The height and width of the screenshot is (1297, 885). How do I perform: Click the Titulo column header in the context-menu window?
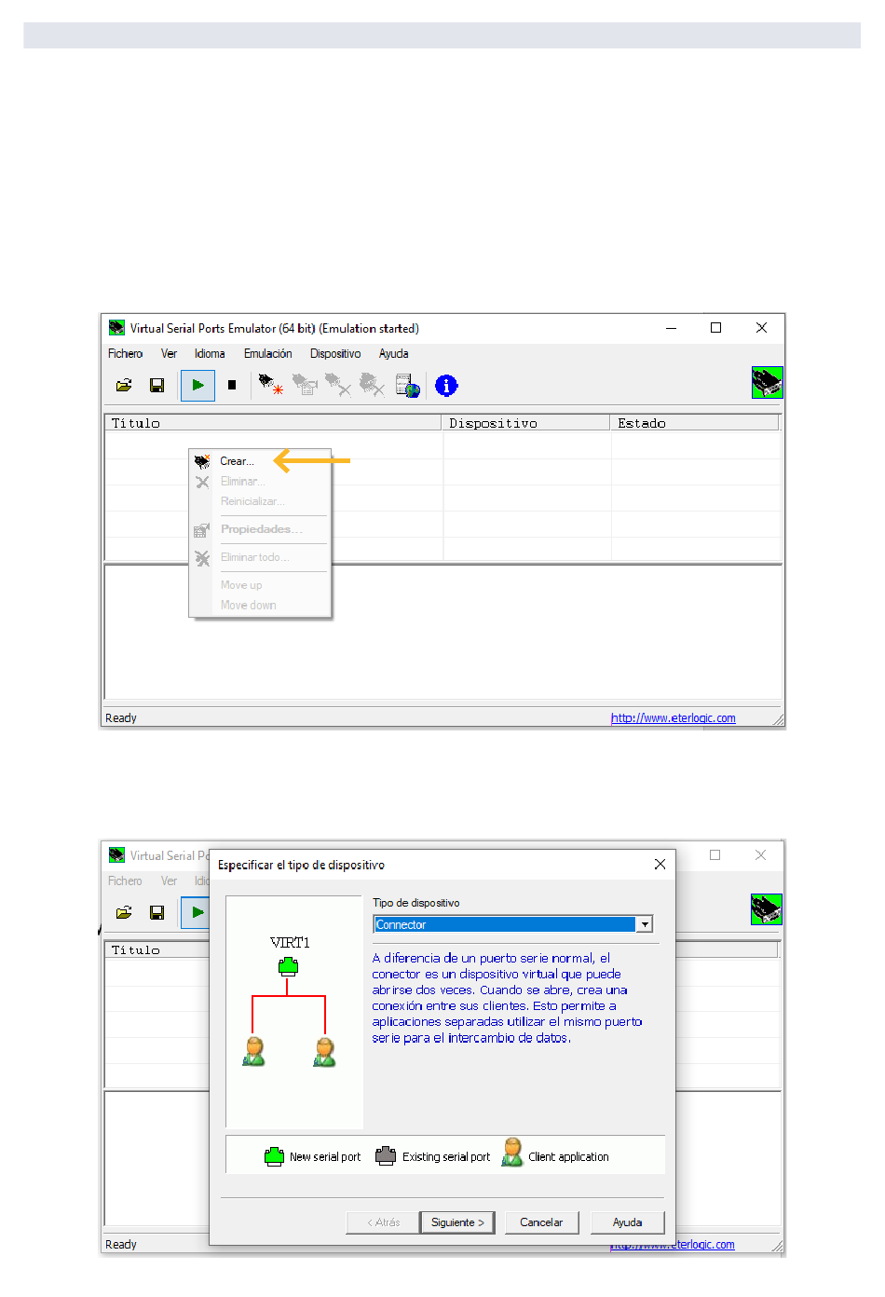point(273,423)
